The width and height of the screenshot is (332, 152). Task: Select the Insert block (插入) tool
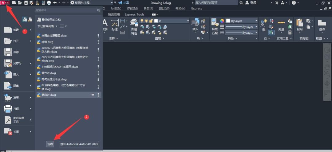click(195, 25)
